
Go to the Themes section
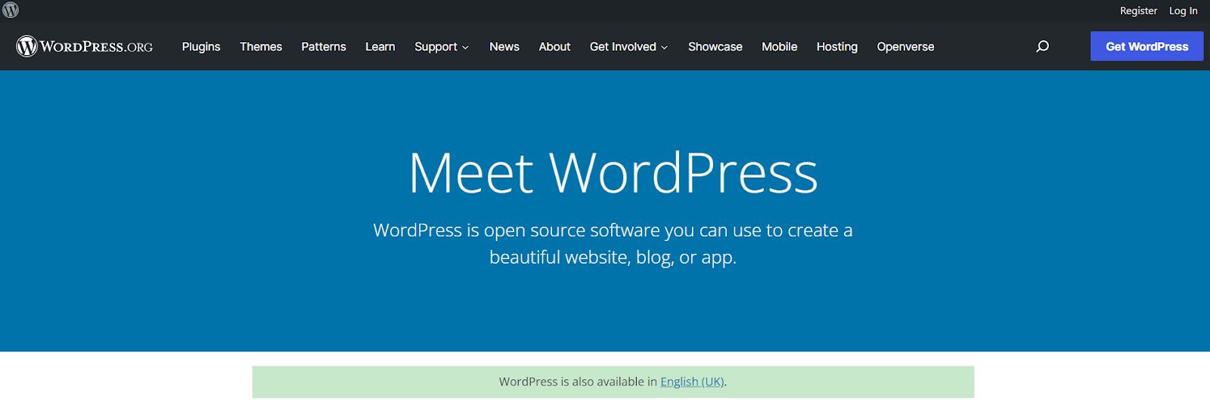pyautogui.click(x=261, y=46)
